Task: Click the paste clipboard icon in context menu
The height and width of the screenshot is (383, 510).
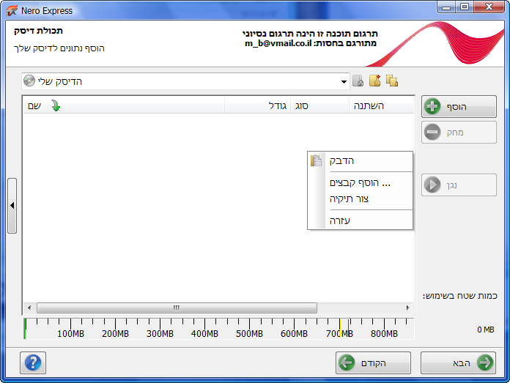Action: [x=316, y=160]
